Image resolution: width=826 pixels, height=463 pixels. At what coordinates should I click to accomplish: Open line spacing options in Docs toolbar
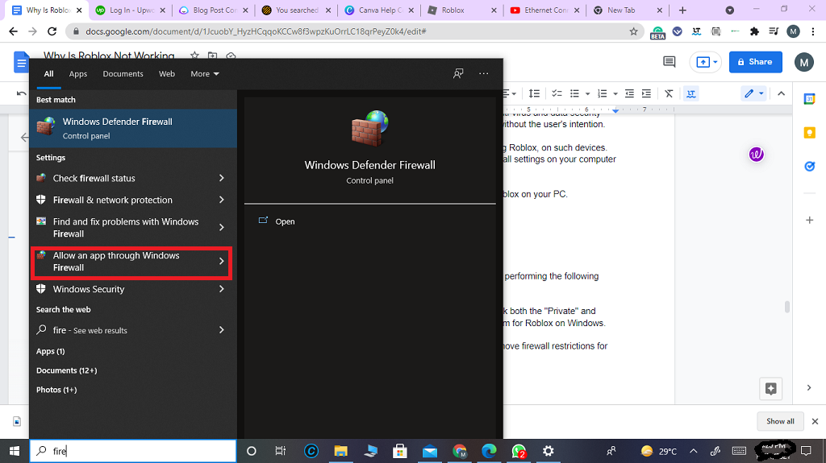[x=534, y=93]
